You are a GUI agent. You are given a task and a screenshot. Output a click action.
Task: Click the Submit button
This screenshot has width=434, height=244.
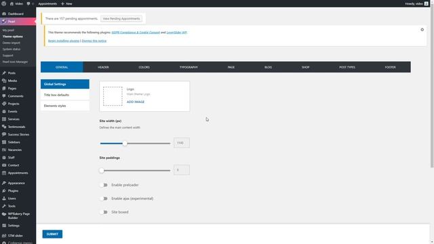click(x=52, y=234)
